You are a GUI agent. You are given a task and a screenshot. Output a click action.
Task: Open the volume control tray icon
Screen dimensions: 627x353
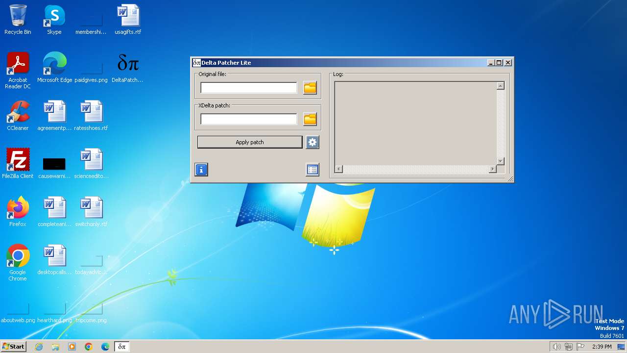point(556,347)
